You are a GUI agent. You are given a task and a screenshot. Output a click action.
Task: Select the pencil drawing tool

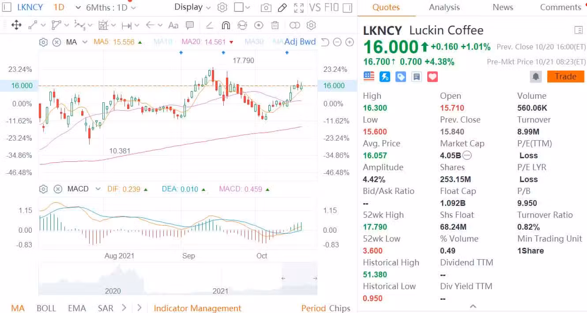(282, 7)
